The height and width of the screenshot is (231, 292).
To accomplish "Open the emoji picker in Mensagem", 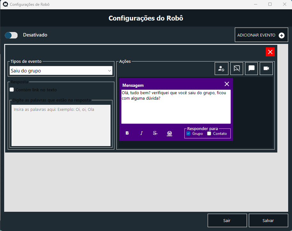I will click(x=169, y=133).
